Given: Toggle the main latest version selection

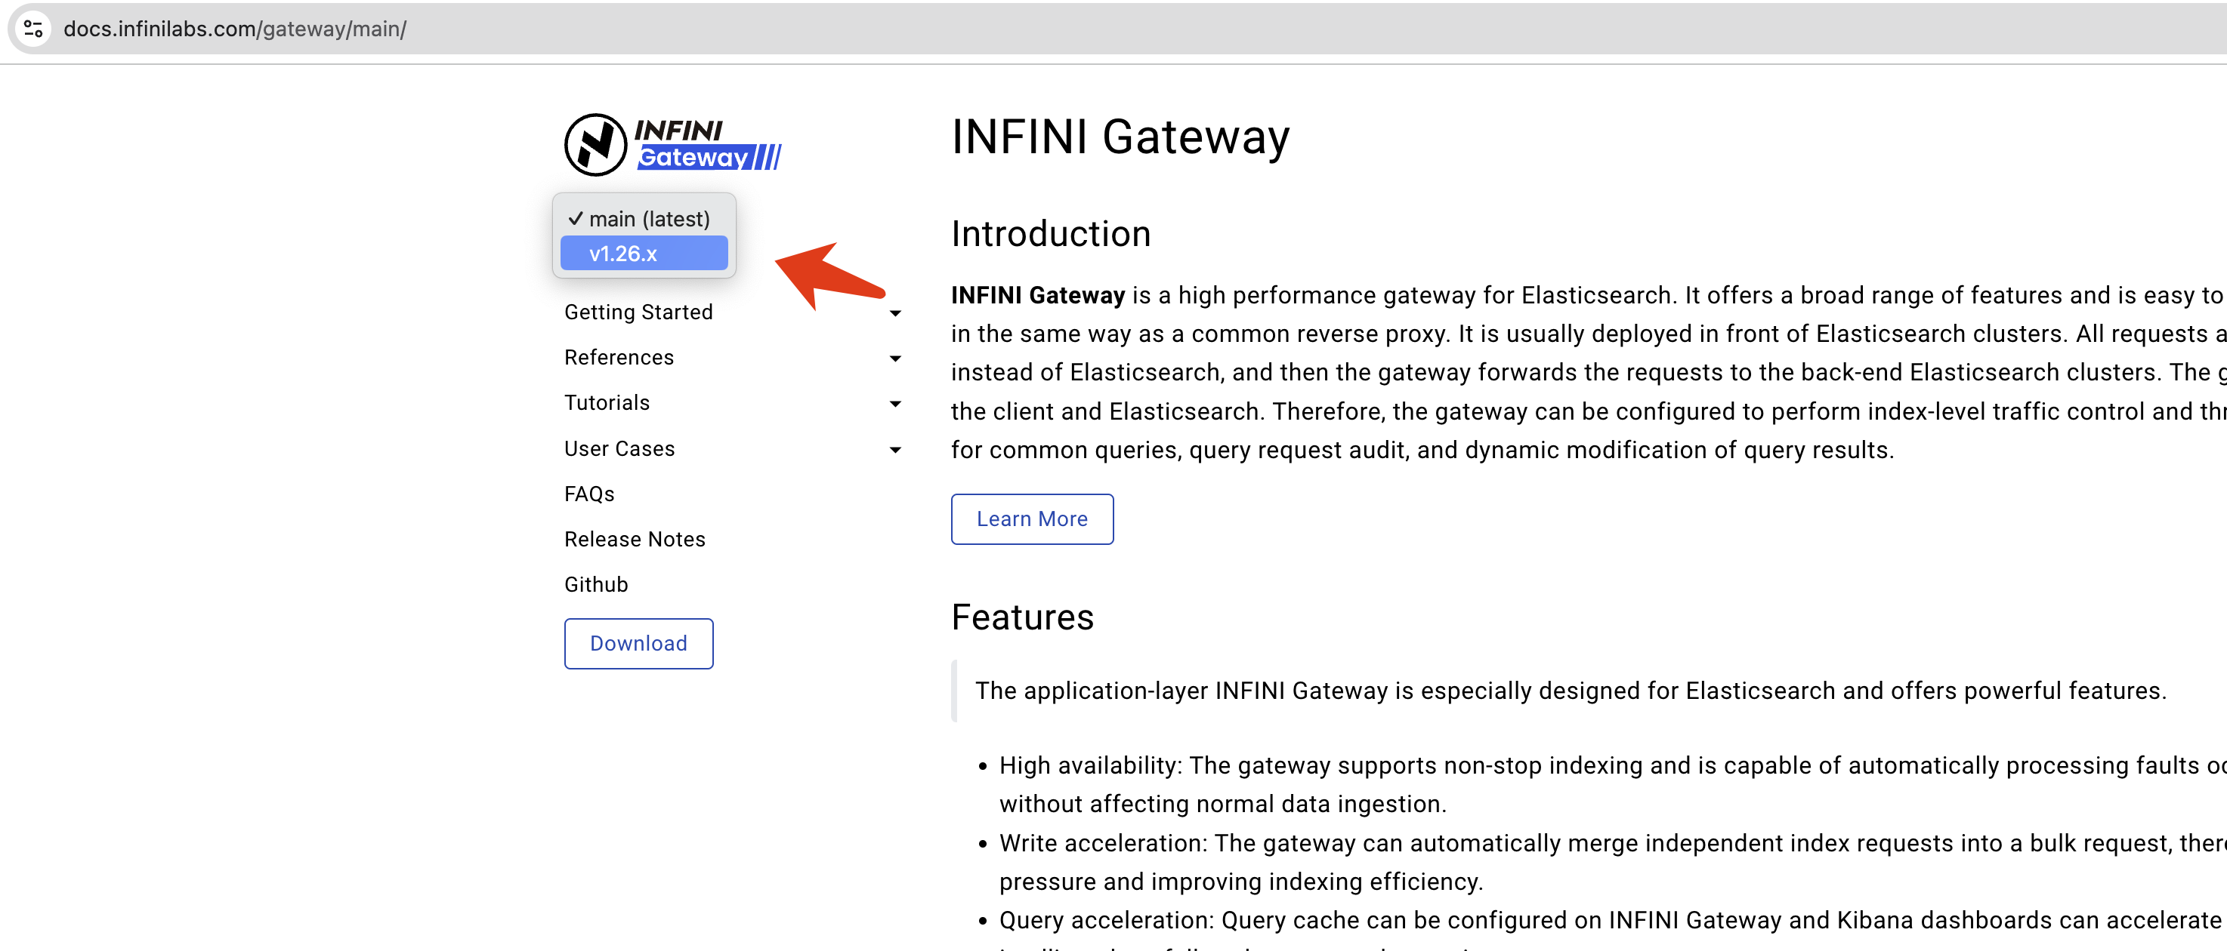Looking at the screenshot, I should click(644, 217).
